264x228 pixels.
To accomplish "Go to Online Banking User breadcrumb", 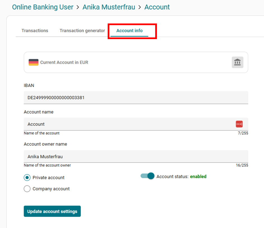I will [x=43, y=7].
